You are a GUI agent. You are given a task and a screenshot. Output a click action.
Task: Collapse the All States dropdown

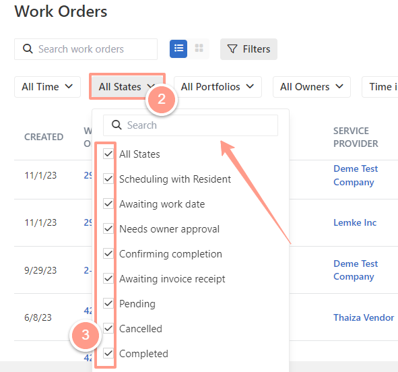pos(127,87)
